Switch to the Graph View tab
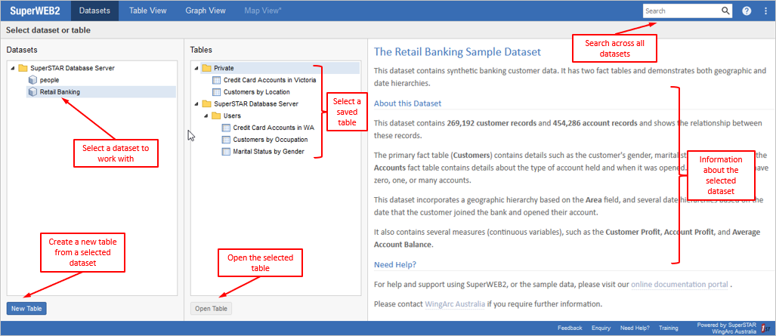Screen dimensions: 776x336 tap(206, 11)
